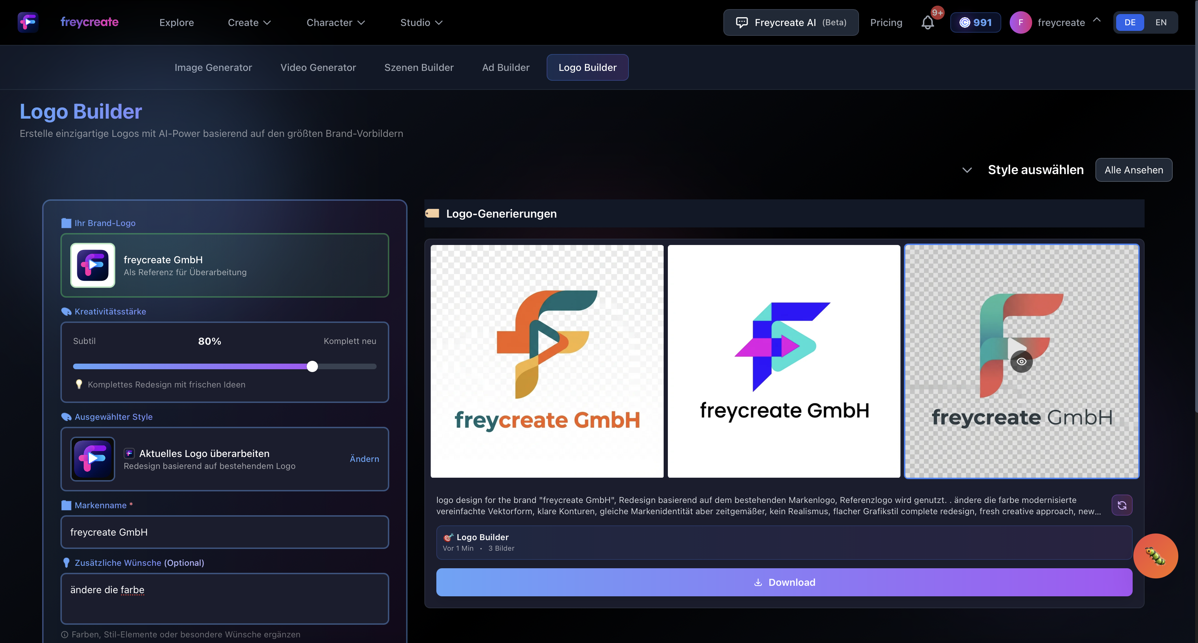Image resolution: width=1198 pixels, height=643 pixels.
Task: Click the generation prompt text
Action: (x=768, y=505)
